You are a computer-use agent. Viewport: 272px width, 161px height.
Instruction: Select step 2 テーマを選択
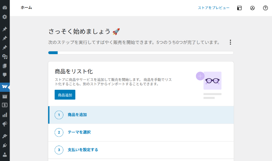pos(141,132)
